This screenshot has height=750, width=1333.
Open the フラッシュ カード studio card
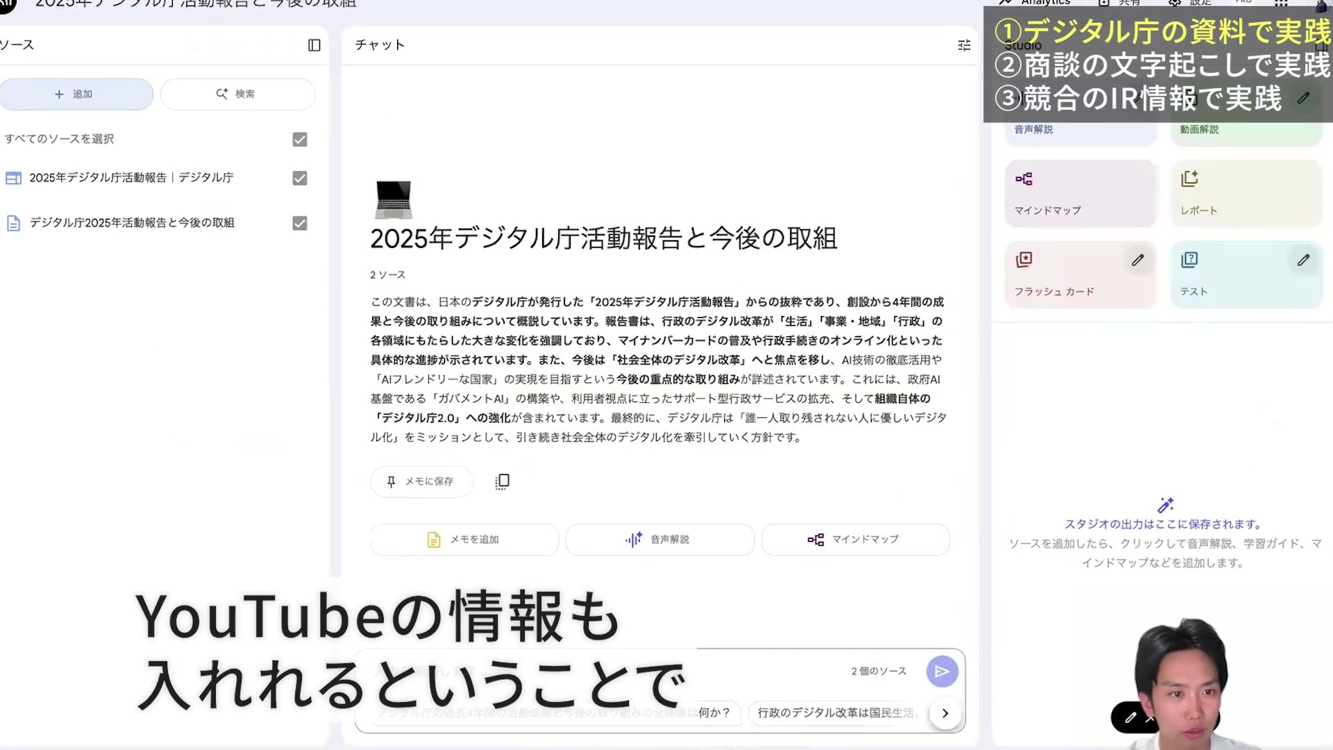[1080, 275]
